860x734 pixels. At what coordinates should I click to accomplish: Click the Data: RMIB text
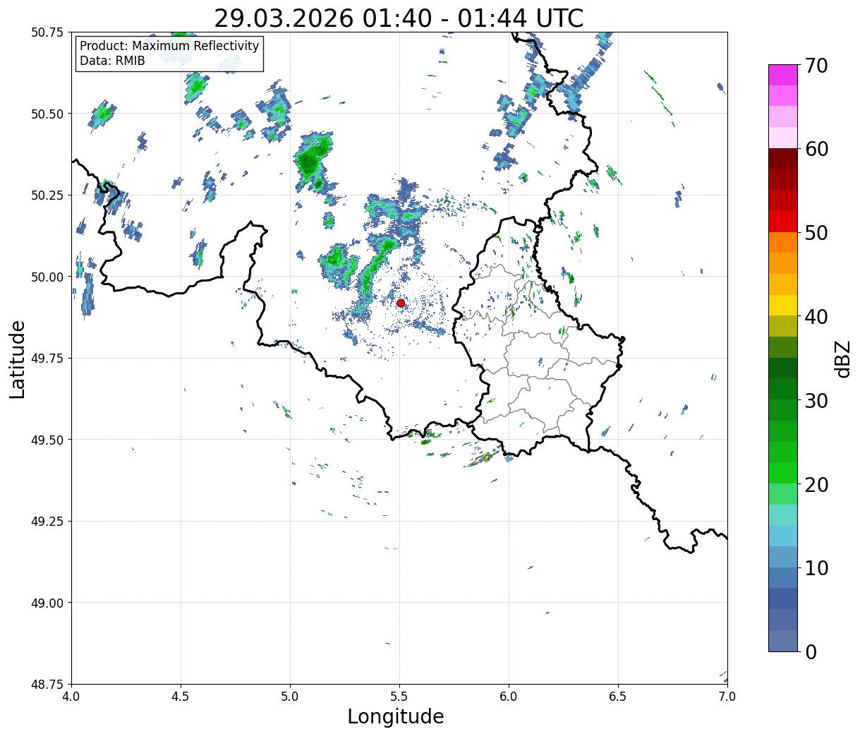click(112, 61)
